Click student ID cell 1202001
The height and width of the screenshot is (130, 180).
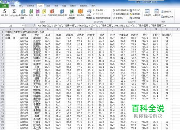pyautogui.click(x=24, y=110)
